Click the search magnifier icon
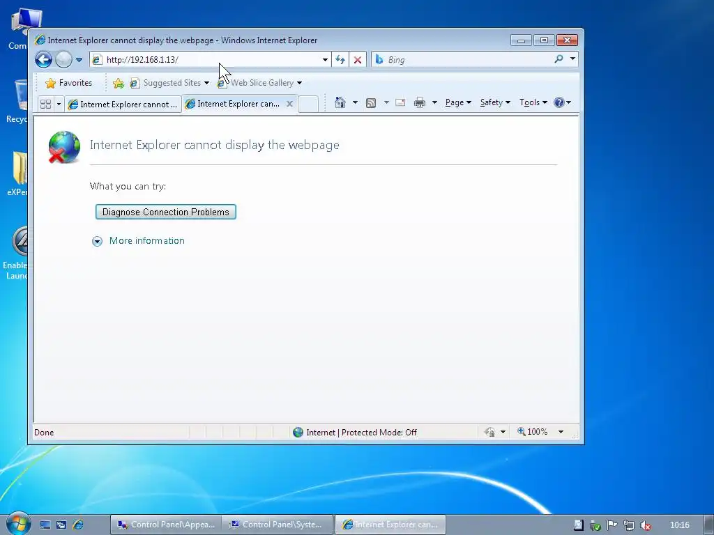The image size is (714, 535). (x=559, y=59)
